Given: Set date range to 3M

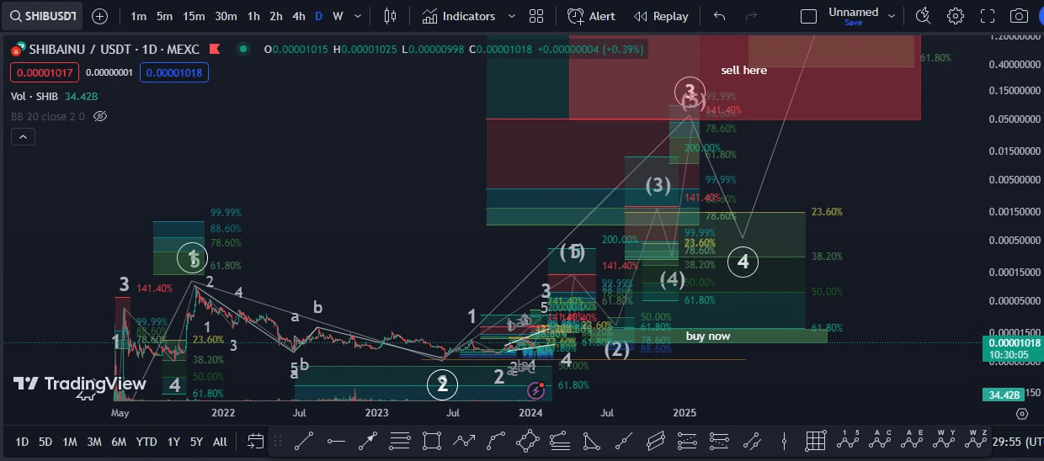Looking at the screenshot, I should [94, 441].
